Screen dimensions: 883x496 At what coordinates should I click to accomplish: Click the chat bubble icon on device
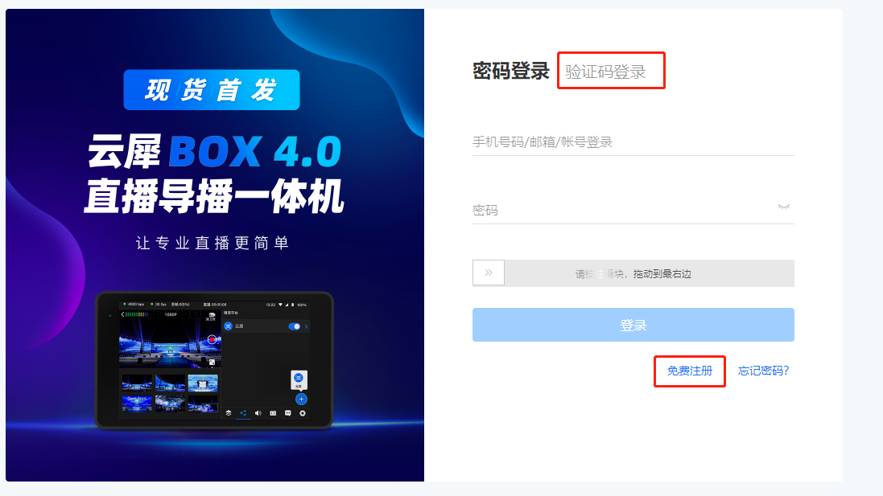click(288, 413)
